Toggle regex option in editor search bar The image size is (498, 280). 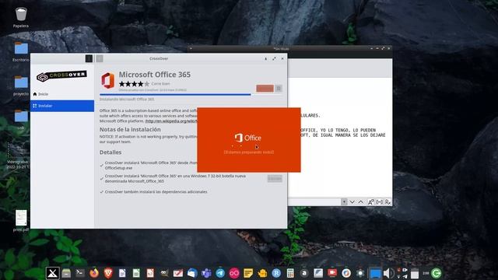coord(388,202)
